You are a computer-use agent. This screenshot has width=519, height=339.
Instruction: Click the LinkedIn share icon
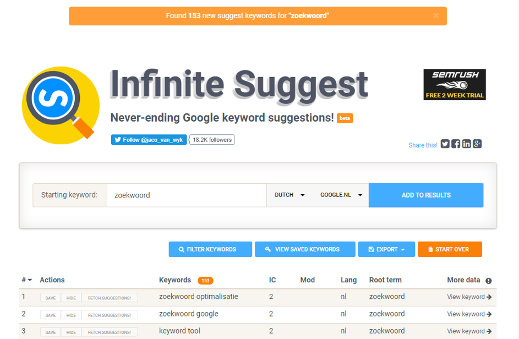click(x=467, y=144)
